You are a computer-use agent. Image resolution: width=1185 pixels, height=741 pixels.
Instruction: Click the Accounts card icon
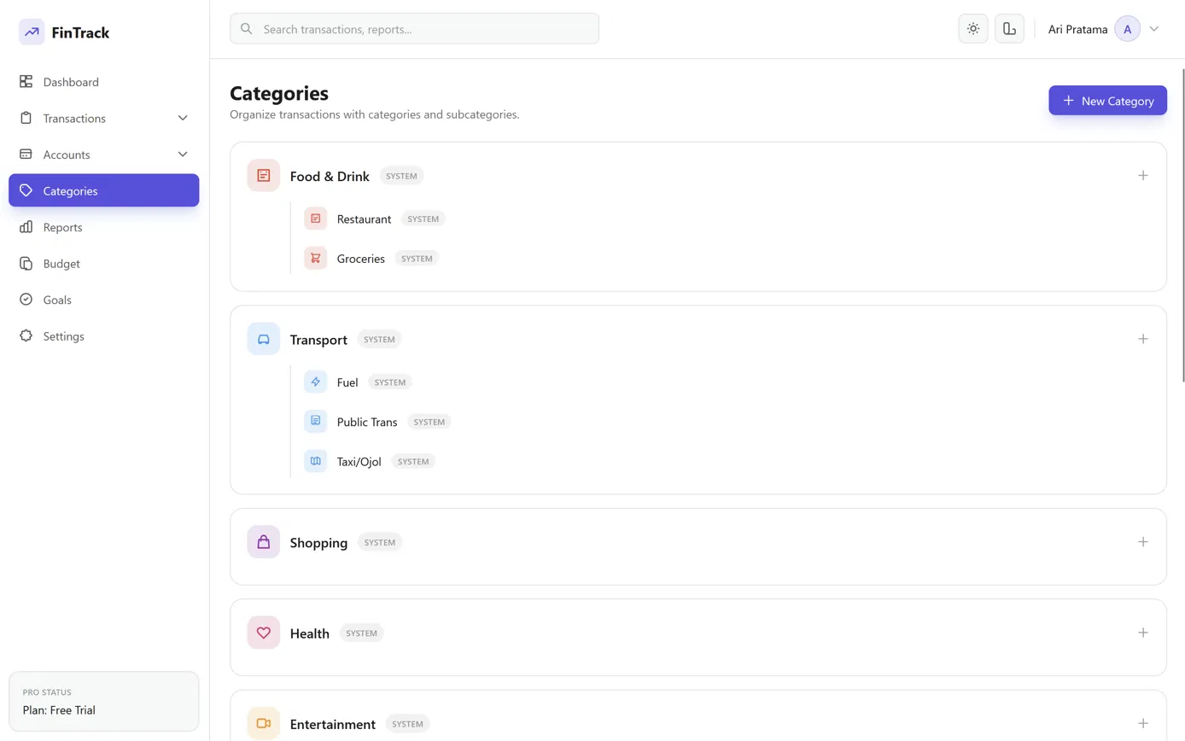pos(26,155)
